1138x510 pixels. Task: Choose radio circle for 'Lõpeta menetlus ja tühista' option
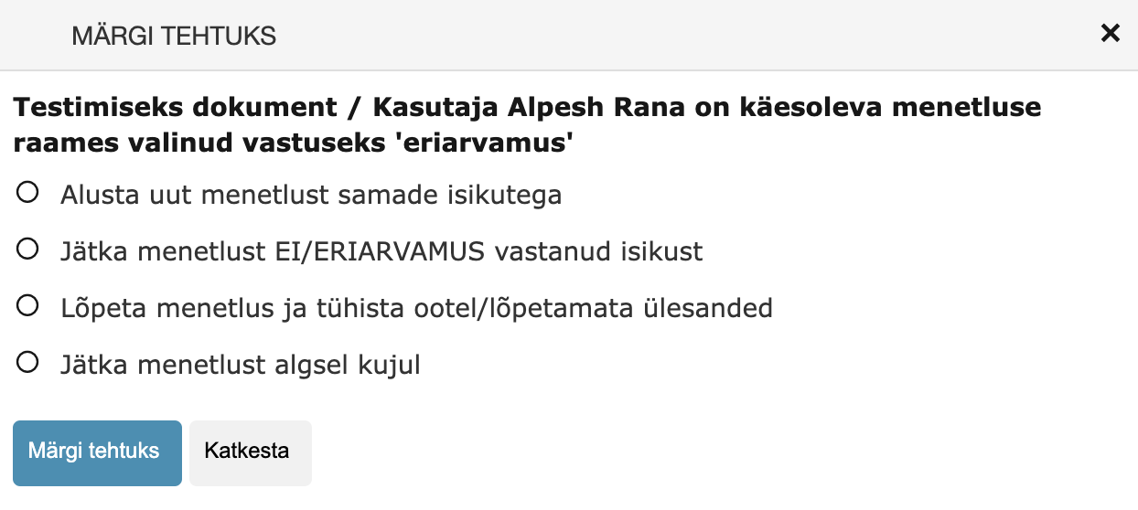coord(27,305)
